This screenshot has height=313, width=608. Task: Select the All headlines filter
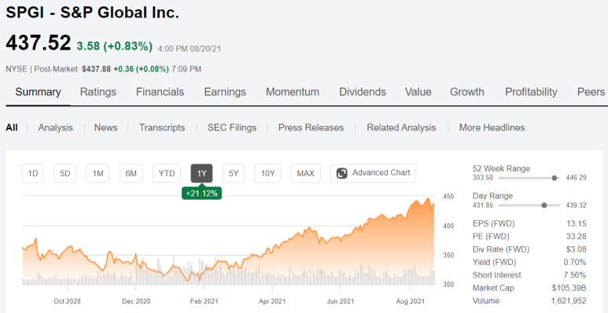(12, 127)
